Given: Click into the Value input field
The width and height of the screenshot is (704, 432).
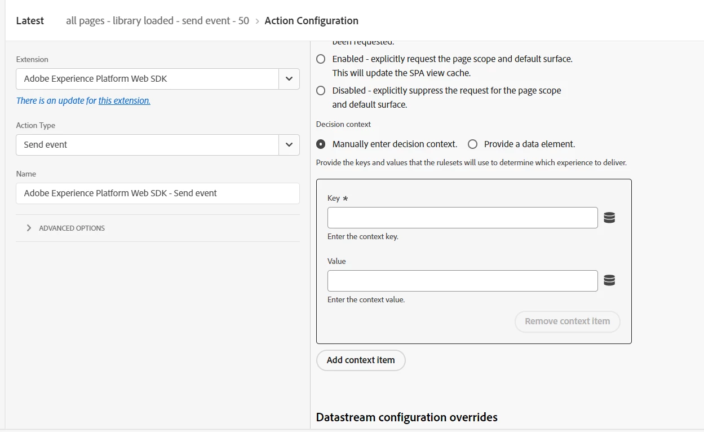Looking at the screenshot, I should [x=462, y=281].
